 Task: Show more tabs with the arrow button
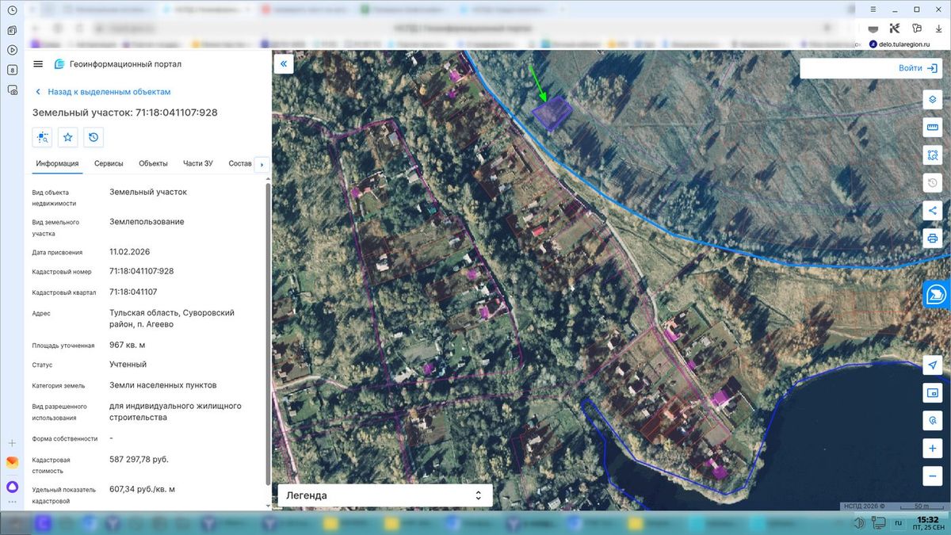tap(262, 165)
